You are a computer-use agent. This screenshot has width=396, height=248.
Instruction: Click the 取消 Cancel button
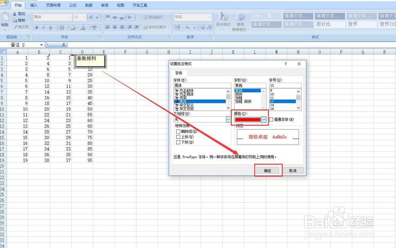tap(293, 171)
